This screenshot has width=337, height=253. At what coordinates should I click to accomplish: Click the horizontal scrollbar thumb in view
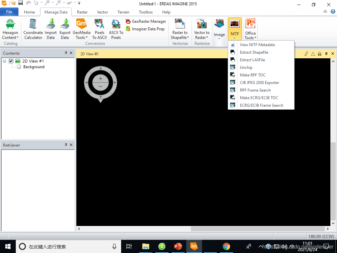click(258, 229)
